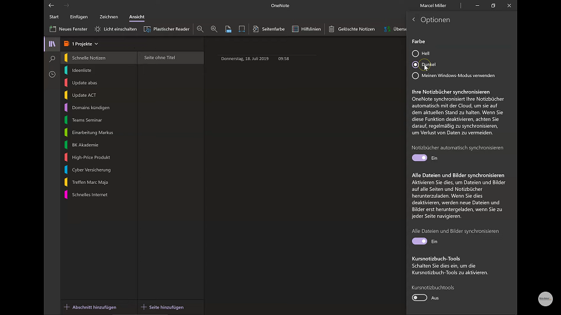Open Seitenfarbe page color tool
The height and width of the screenshot is (315, 561).
(269, 29)
